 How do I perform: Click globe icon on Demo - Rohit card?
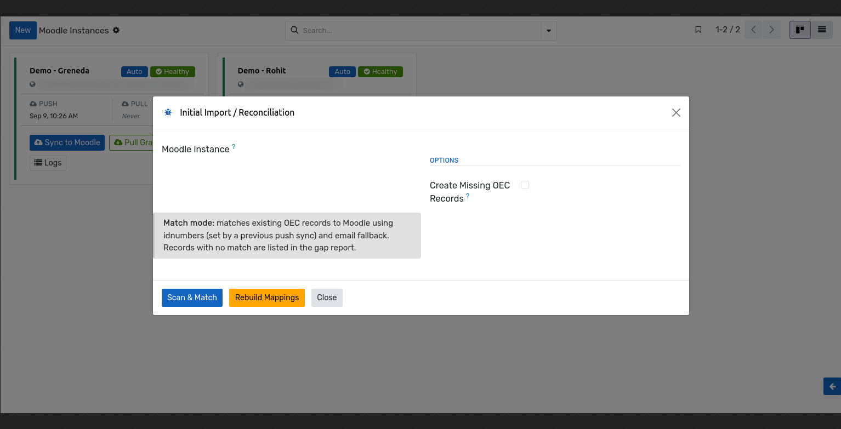click(x=241, y=84)
